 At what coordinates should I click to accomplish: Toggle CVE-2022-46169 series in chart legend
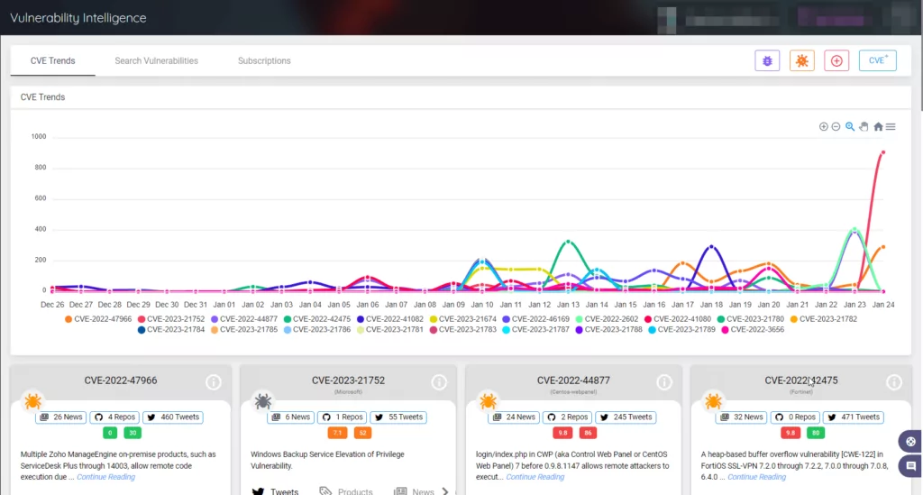[536, 319]
